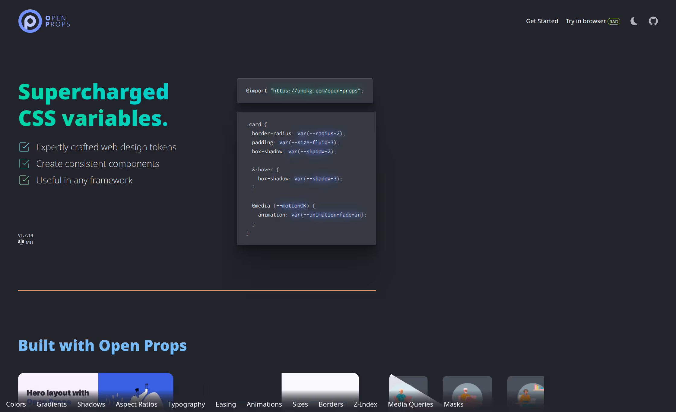Open the Media Queries section
This screenshot has width=676, height=412.
pos(410,404)
